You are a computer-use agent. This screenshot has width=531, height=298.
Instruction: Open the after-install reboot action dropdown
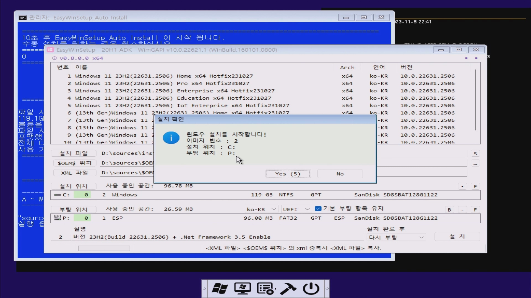(x=396, y=237)
